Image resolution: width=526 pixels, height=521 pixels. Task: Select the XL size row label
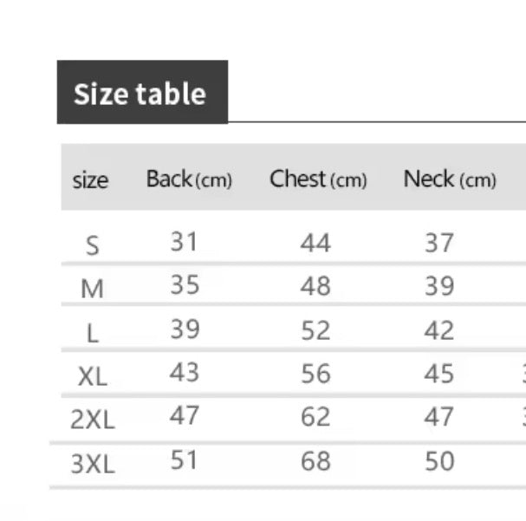coord(93,376)
